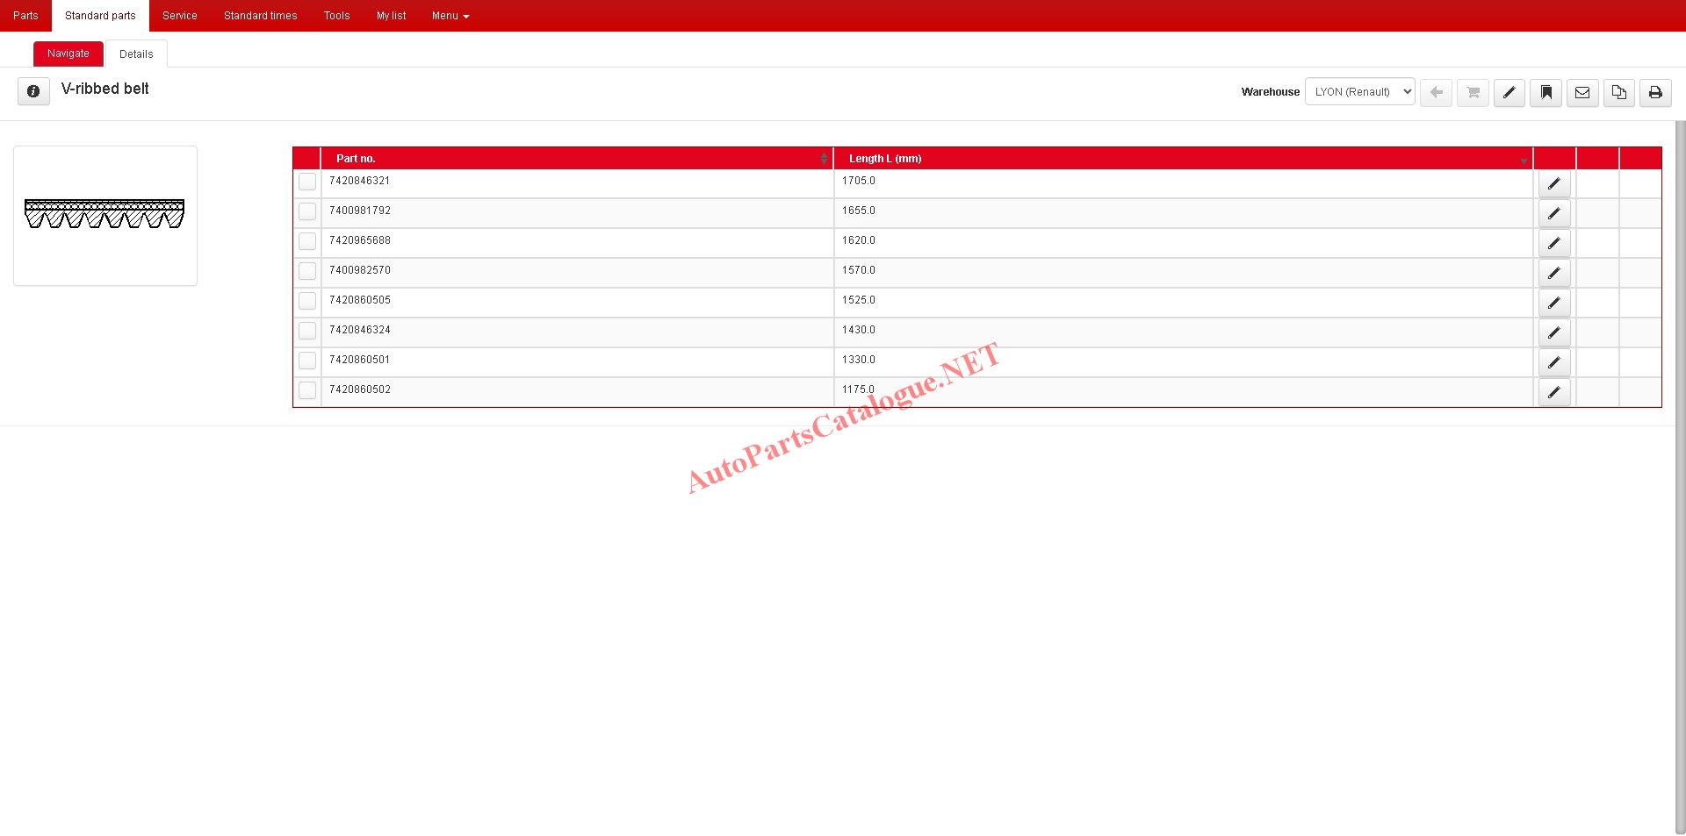The width and height of the screenshot is (1686, 836).
Task: Click the V-ribbed belt thumbnail image
Action: coord(104,215)
